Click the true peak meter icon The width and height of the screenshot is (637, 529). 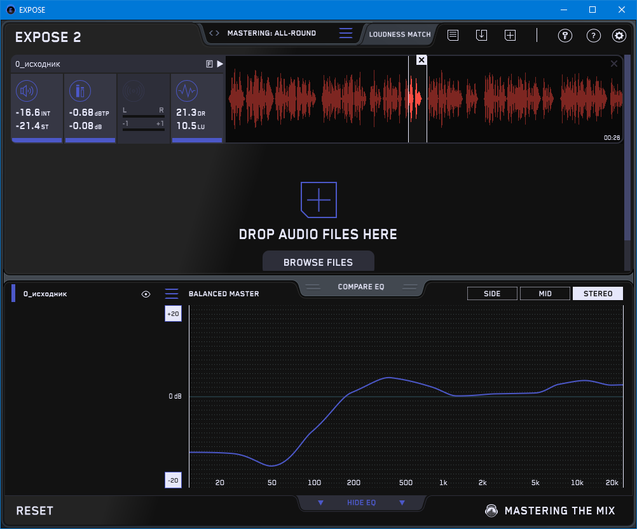click(x=80, y=91)
